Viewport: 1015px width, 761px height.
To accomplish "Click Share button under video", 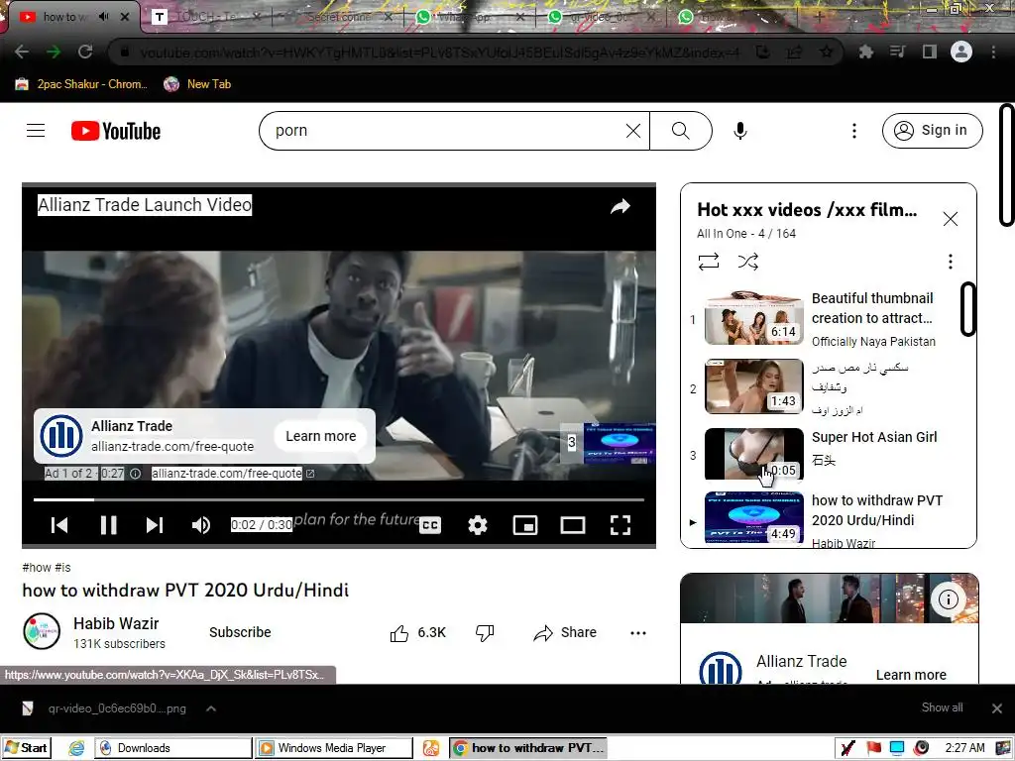I will pyautogui.click(x=564, y=633).
